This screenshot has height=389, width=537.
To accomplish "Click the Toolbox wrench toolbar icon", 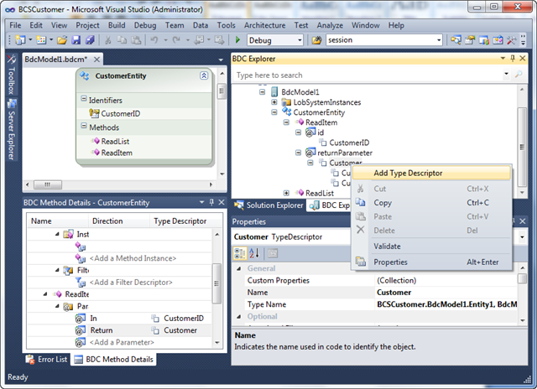I will [511, 40].
